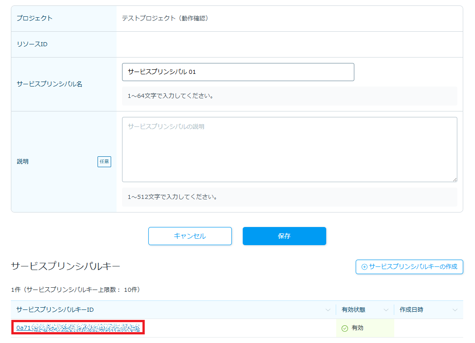This screenshot has width=475, height=343.
Task: Click the 任意 badge next to 説明
Action: point(104,162)
